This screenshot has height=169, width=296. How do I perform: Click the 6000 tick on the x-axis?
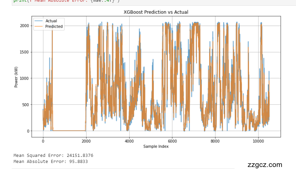tap(172, 141)
